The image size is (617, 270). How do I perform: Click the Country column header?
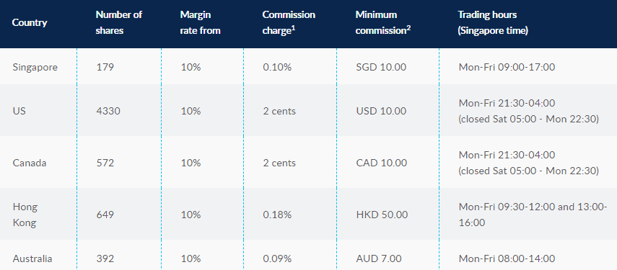point(30,23)
